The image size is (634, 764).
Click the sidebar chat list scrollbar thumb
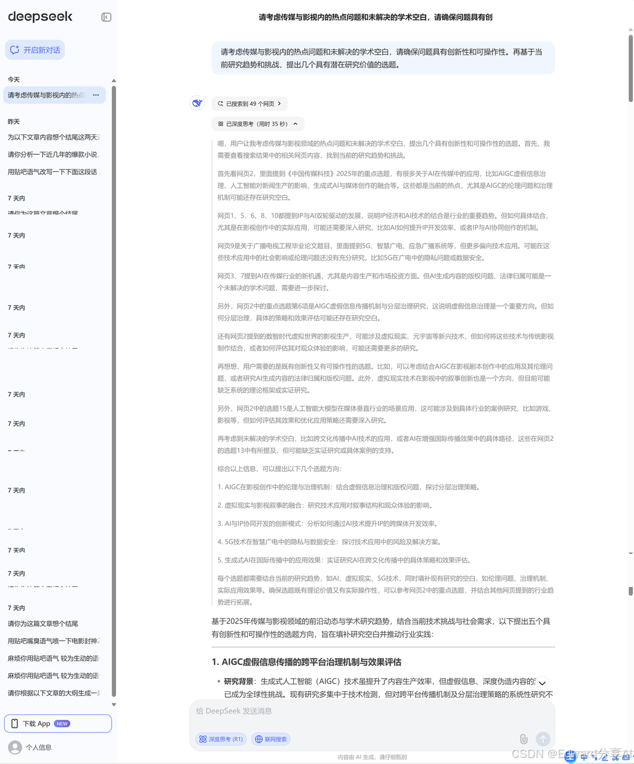click(113, 391)
